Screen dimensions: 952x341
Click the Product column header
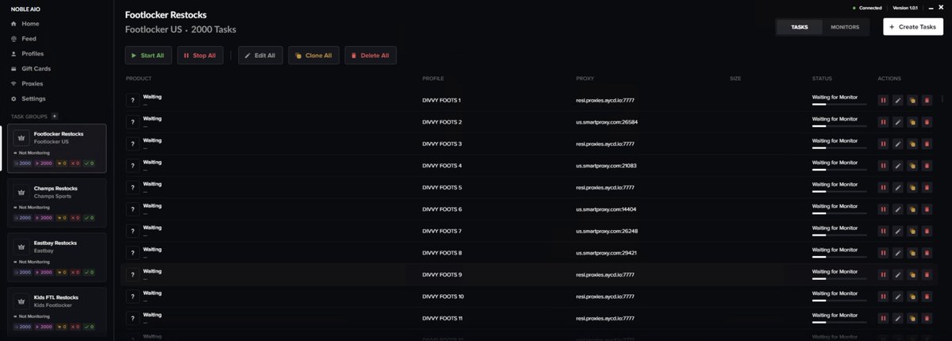139,79
